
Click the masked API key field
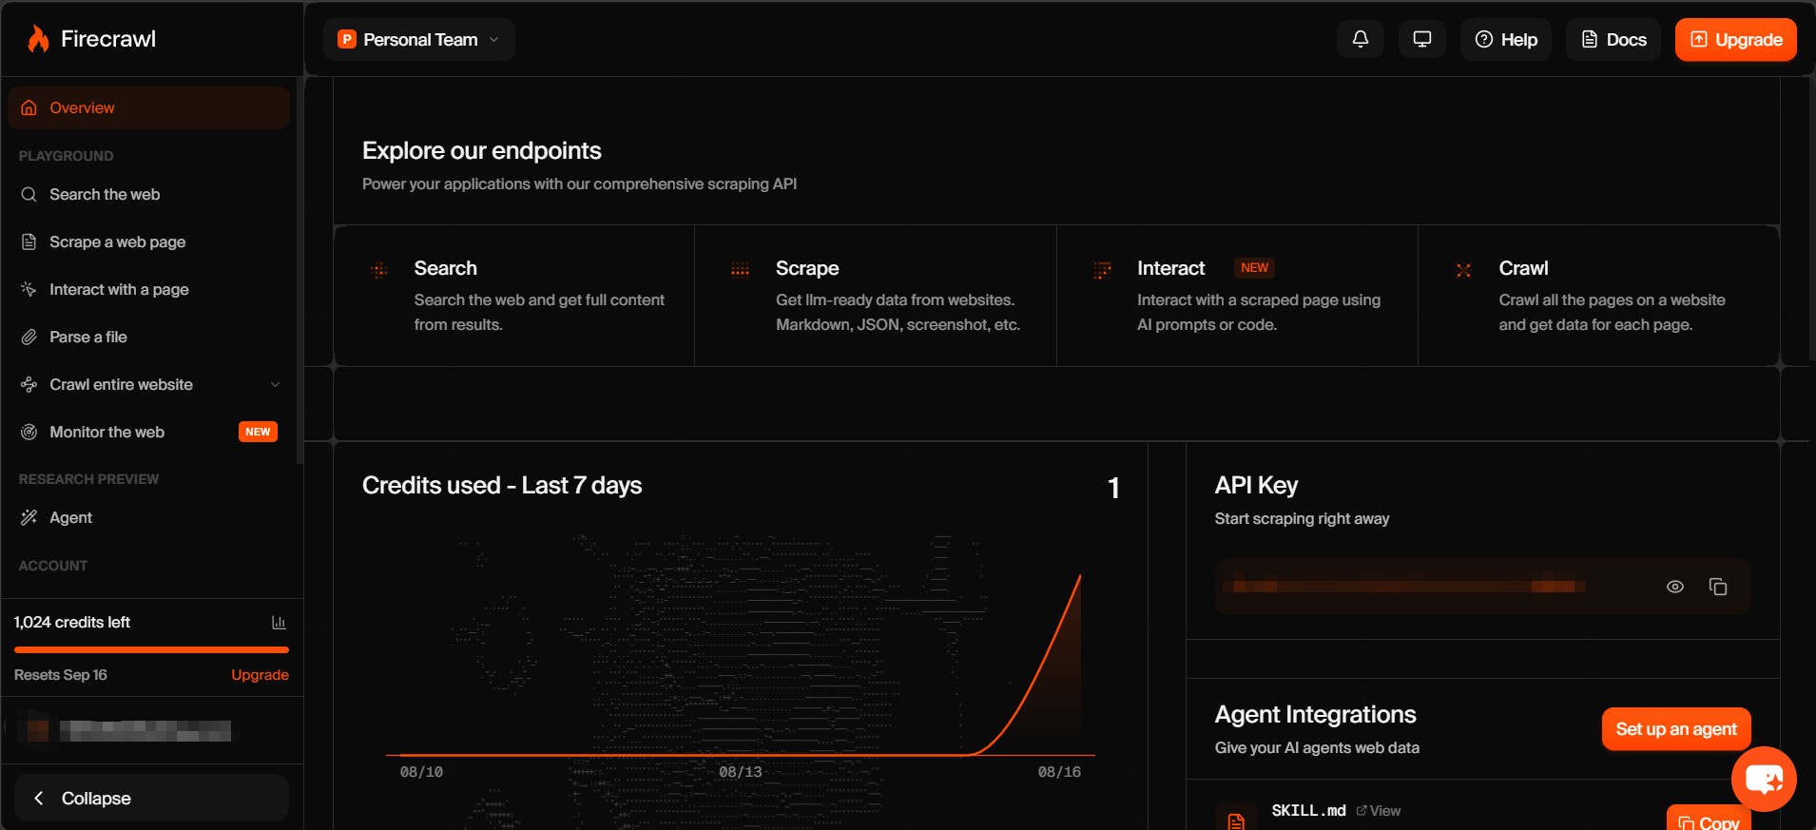point(1482,587)
